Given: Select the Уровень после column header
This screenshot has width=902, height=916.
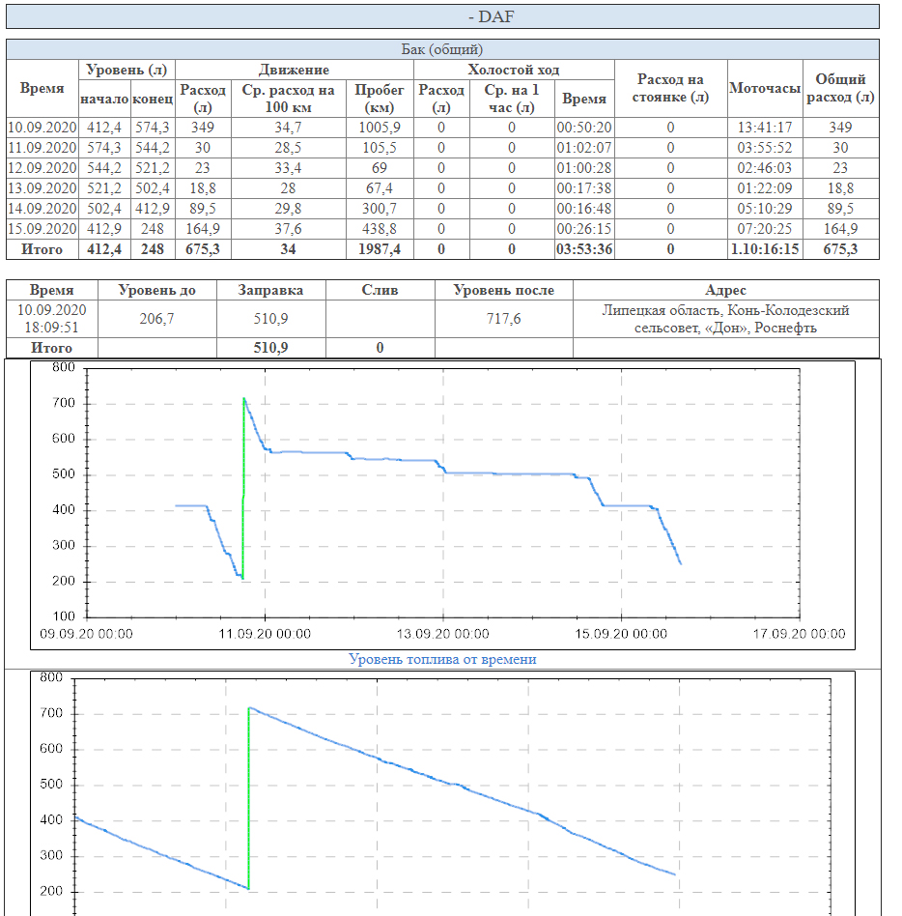Looking at the screenshot, I should [x=503, y=290].
